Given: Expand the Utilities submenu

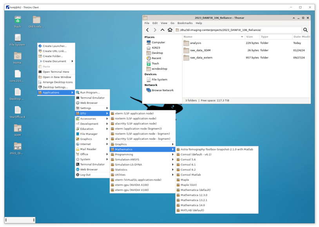Looking at the screenshot, I should coord(142,175).
